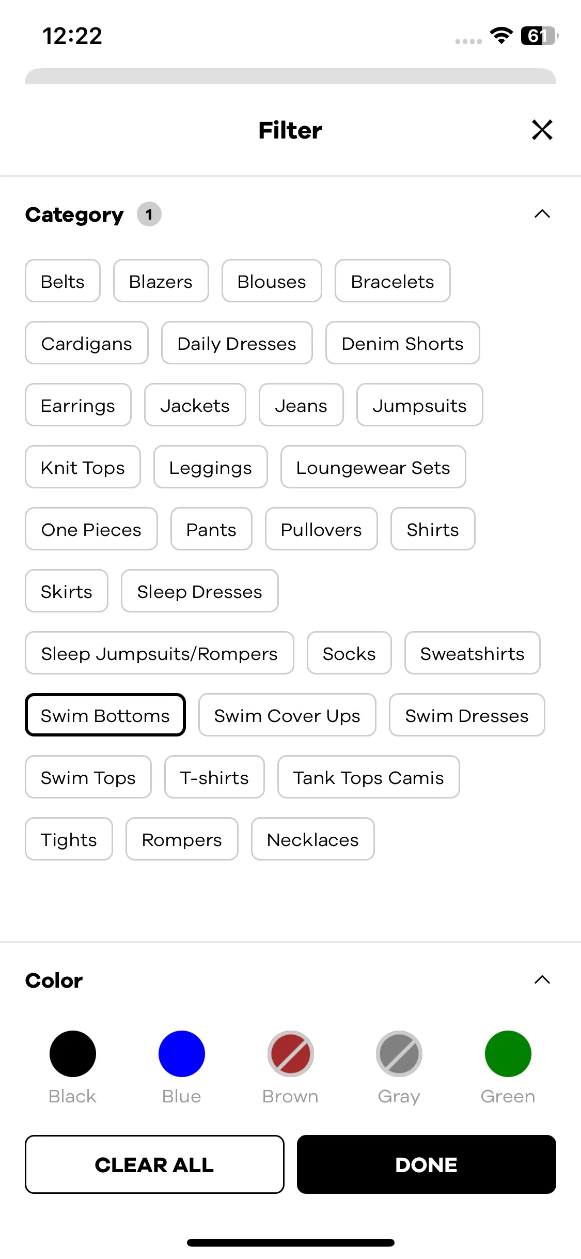
Task: Grab the sheet handle bar at top
Action: coord(290,76)
